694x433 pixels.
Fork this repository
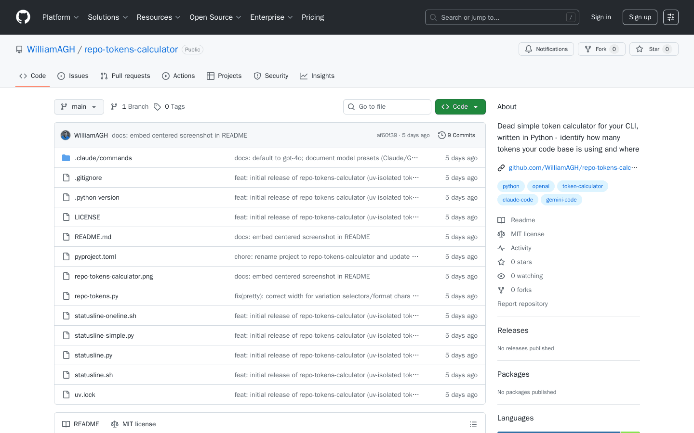click(601, 49)
